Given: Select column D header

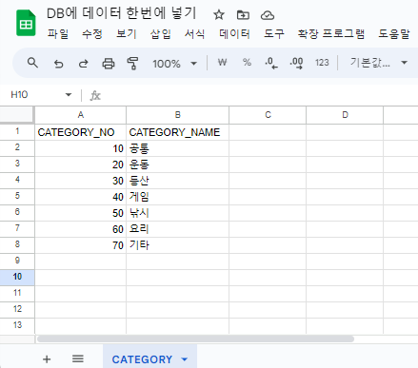Looking at the screenshot, I should tap(345, 115).
